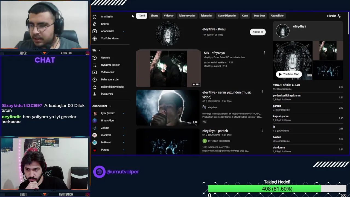Image resolution: width=350 pixels, height=197 pixels.
Task: Click Mix - efey4hya video thumbnail
Action: point(168,68)
